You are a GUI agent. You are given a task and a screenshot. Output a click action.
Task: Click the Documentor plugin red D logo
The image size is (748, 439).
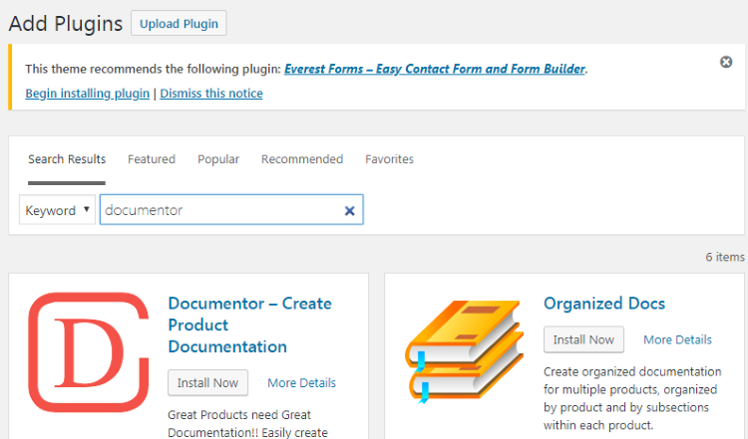[x=88, y=351]
